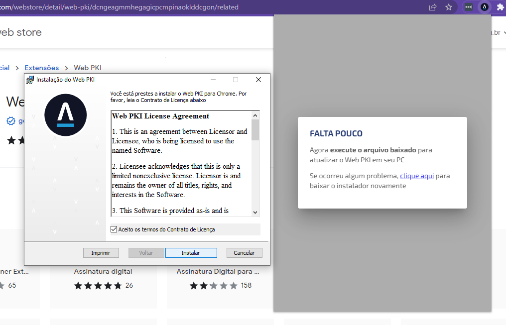Click the Imprimir button
The height and width of the screenshot is (325, 506).
tap(101, 253)
